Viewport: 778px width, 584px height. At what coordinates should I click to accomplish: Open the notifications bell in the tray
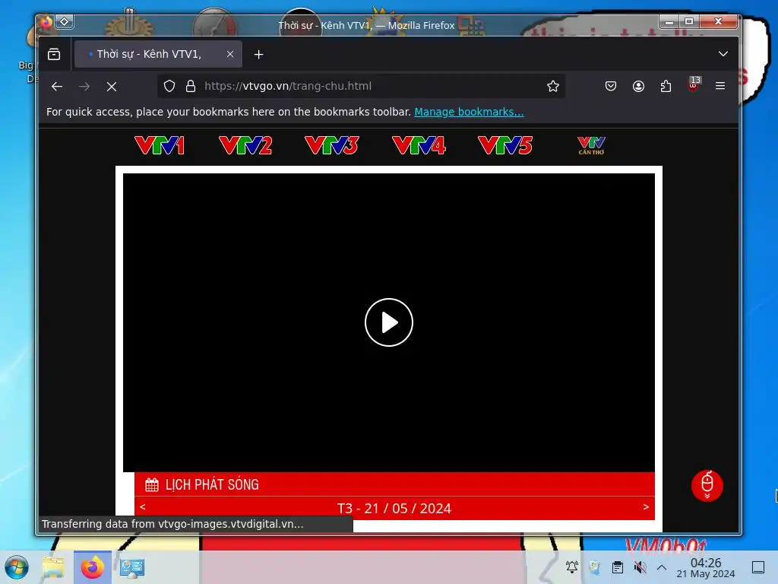tap(571, 567)
